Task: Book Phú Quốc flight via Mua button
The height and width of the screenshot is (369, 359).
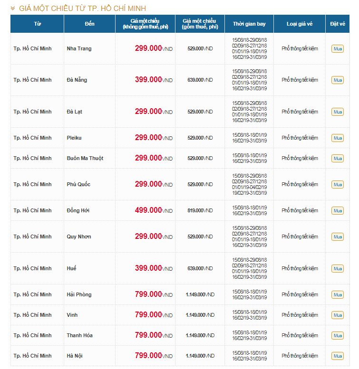Action: pyautogui.click(x=338, y=184)
